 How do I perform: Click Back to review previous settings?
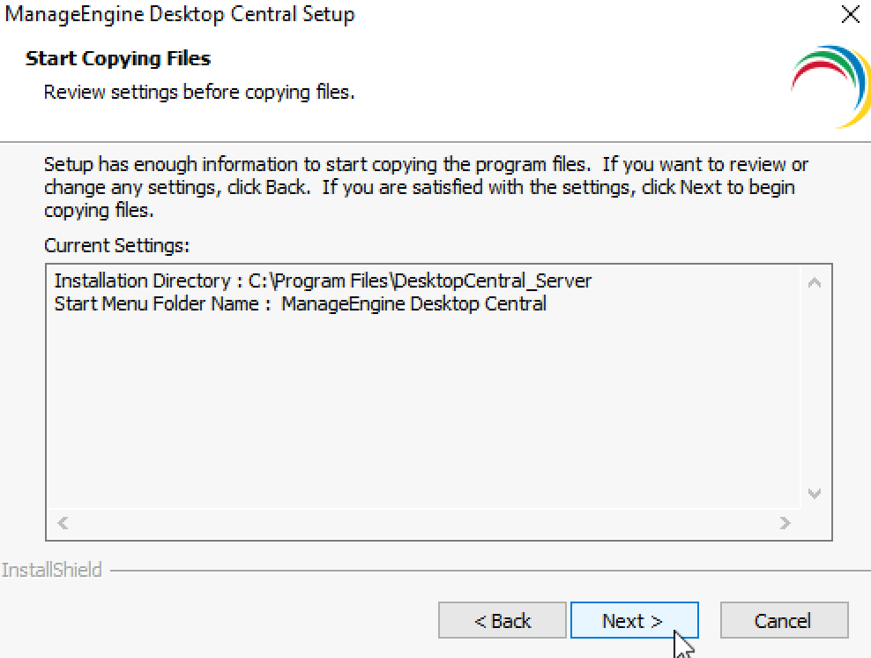tap(502, 620)
